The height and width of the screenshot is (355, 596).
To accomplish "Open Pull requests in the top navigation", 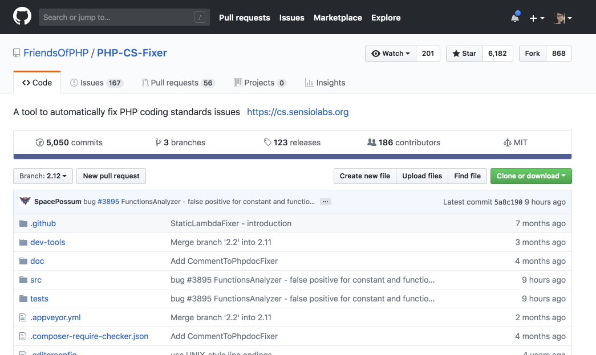I will click(x=245, y=18).
